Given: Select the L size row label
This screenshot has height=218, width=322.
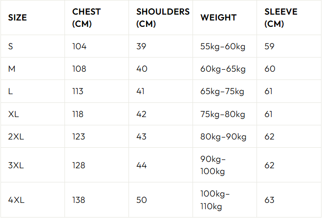Looking at the screenshot, I should click(11, 91).
